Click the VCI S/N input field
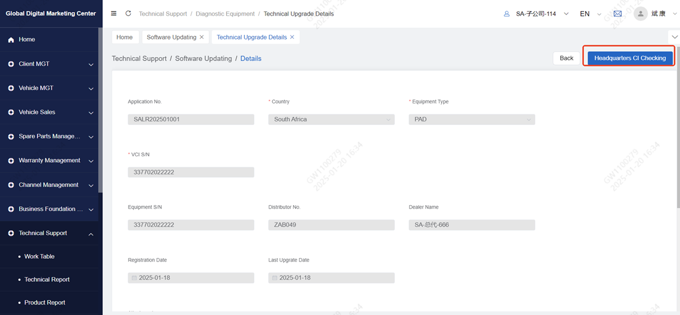The height and width of the screenshot is (315, 680). (x=191, y=172)
